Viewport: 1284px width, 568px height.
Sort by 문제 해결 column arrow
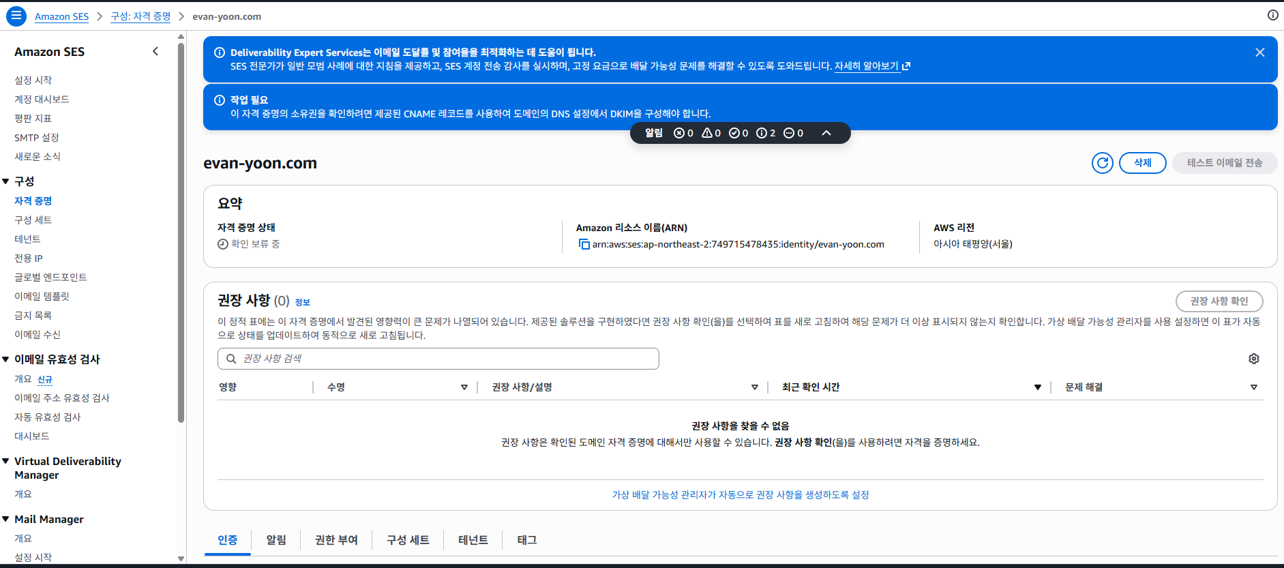pos(1254,387)
